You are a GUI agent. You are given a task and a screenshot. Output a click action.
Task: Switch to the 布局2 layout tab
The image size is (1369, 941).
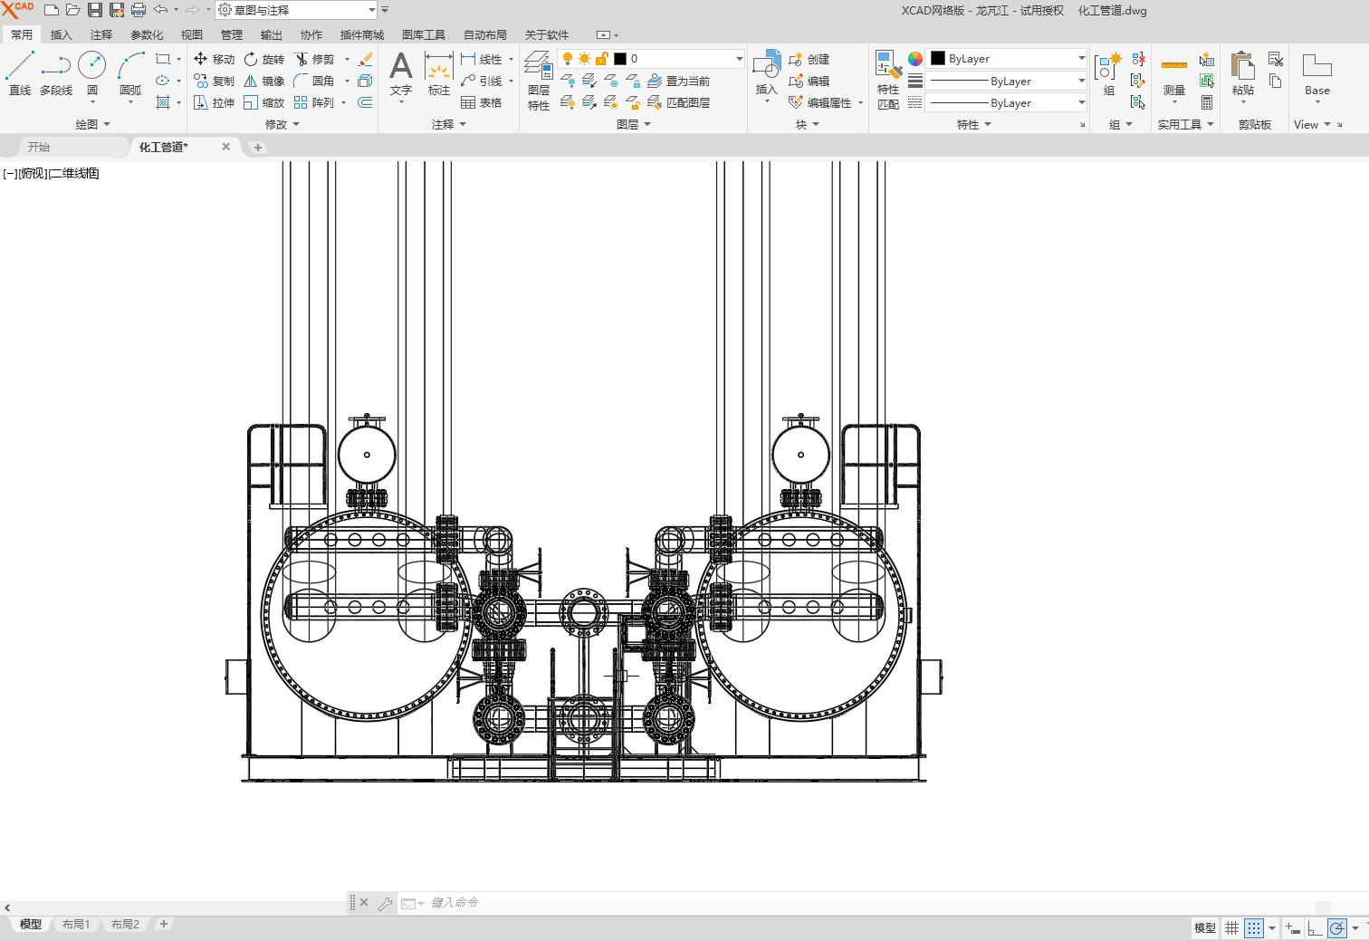pyautogui.click(x=125, y=925)
